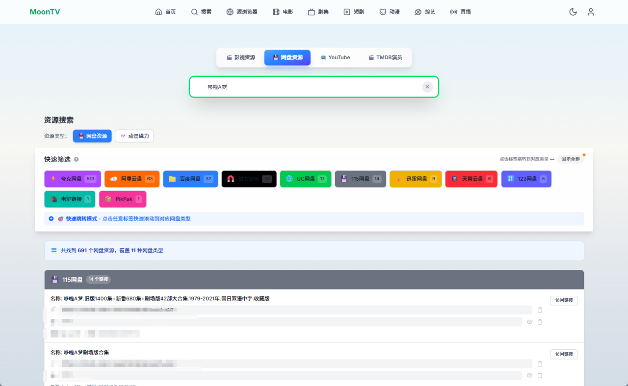Open the 直播 section
Screen dimensions: 628x386
[x=461, y=12]
